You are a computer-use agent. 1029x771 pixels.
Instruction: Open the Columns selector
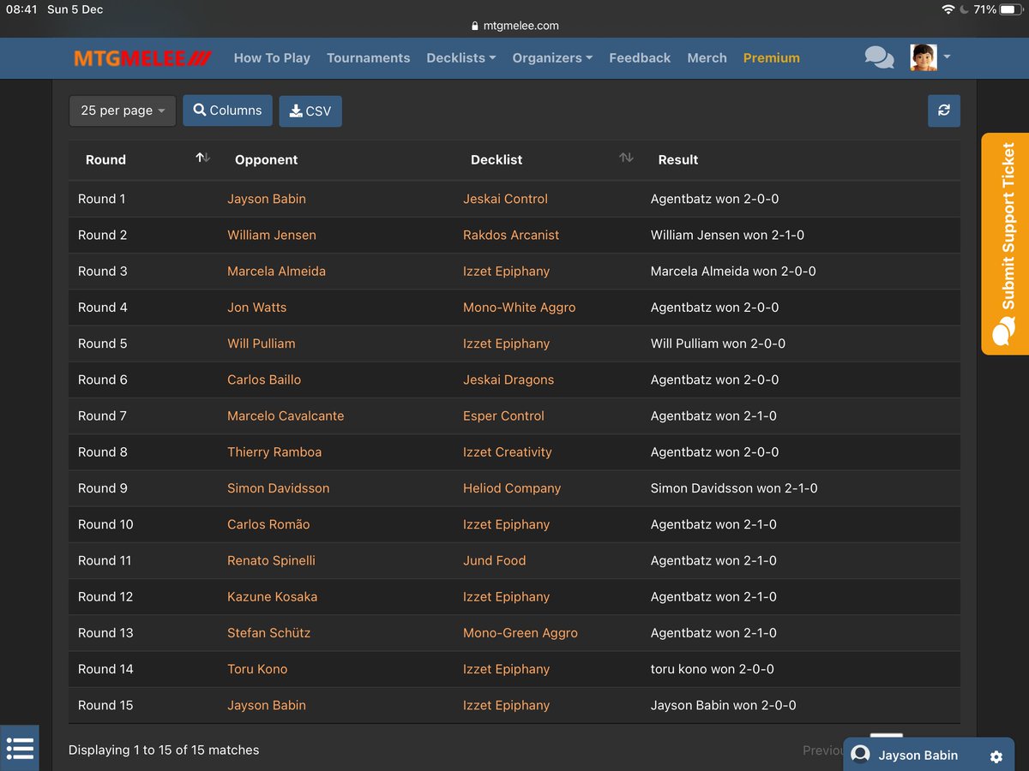(x=227, y=111)
